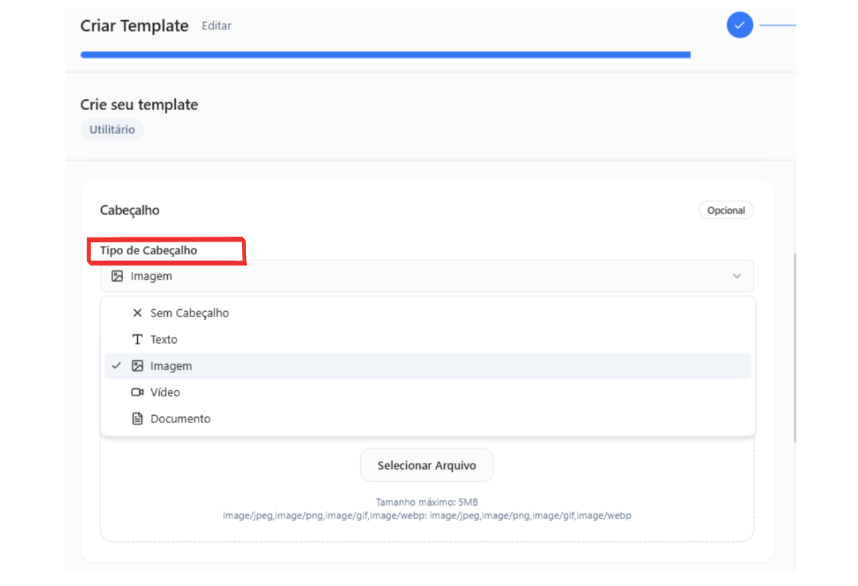Viewport: 858px width, 586px height.
Task: Click the image icon in the selected dropdown field
Action: (117, 276)
